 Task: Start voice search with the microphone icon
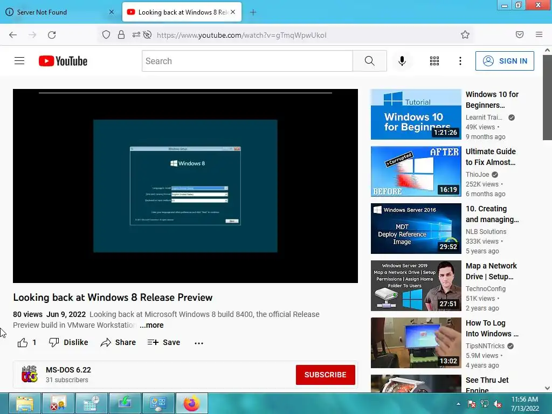tap(402, 61)
